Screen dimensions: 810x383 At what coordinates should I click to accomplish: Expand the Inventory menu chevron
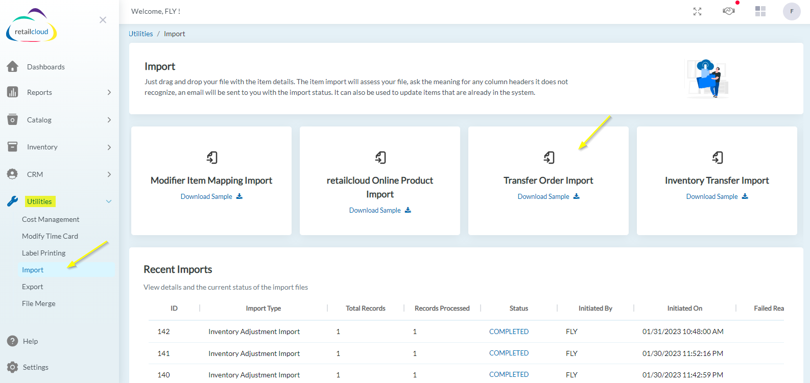[109, 147]
